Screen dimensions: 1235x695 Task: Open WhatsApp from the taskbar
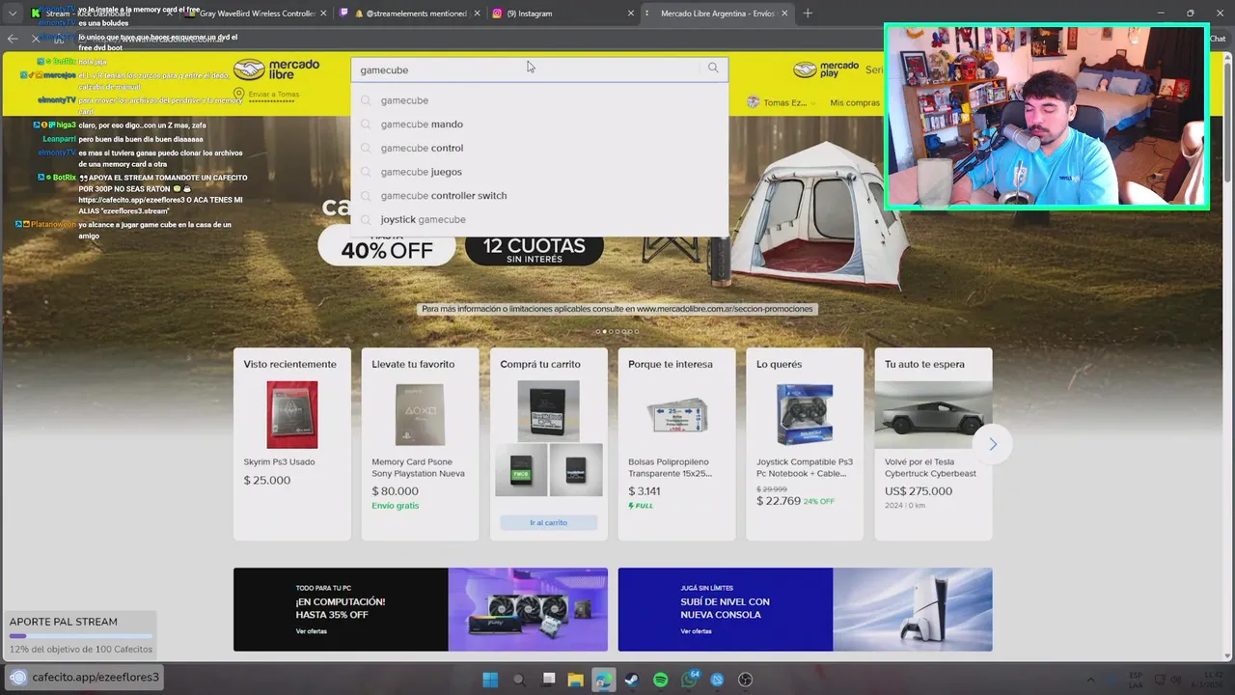(689, 680)
